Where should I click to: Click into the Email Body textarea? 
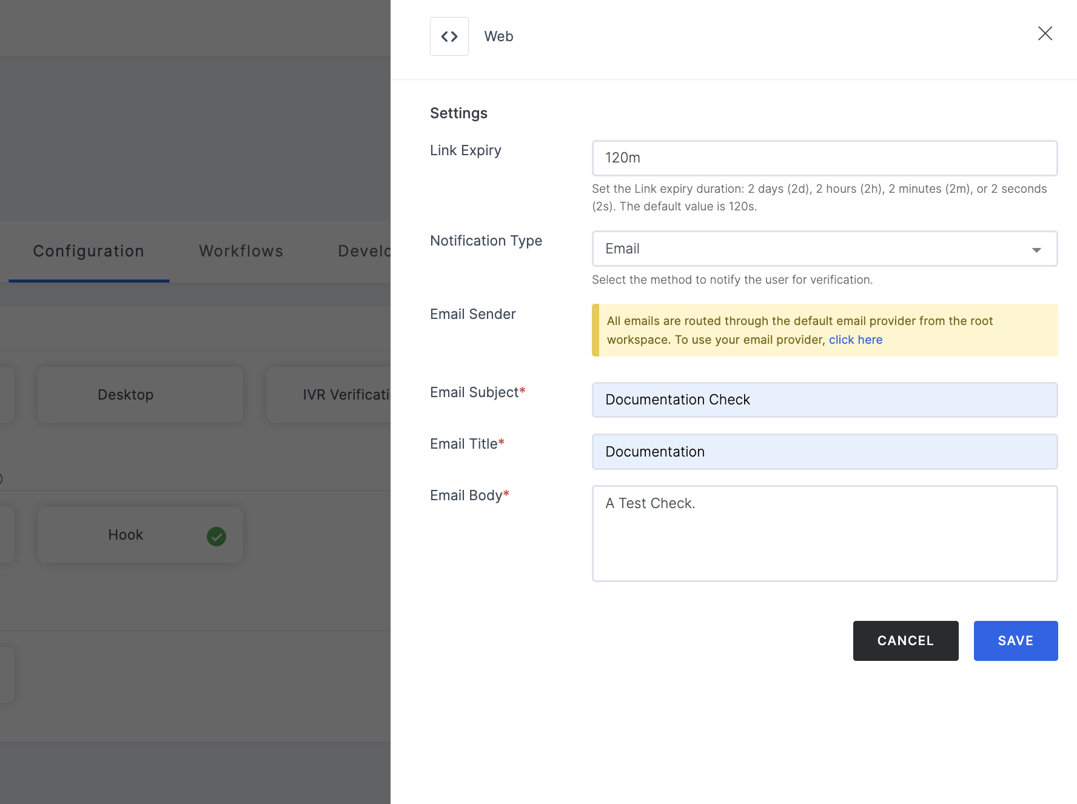pyautogui.click(x=825, y=534)
